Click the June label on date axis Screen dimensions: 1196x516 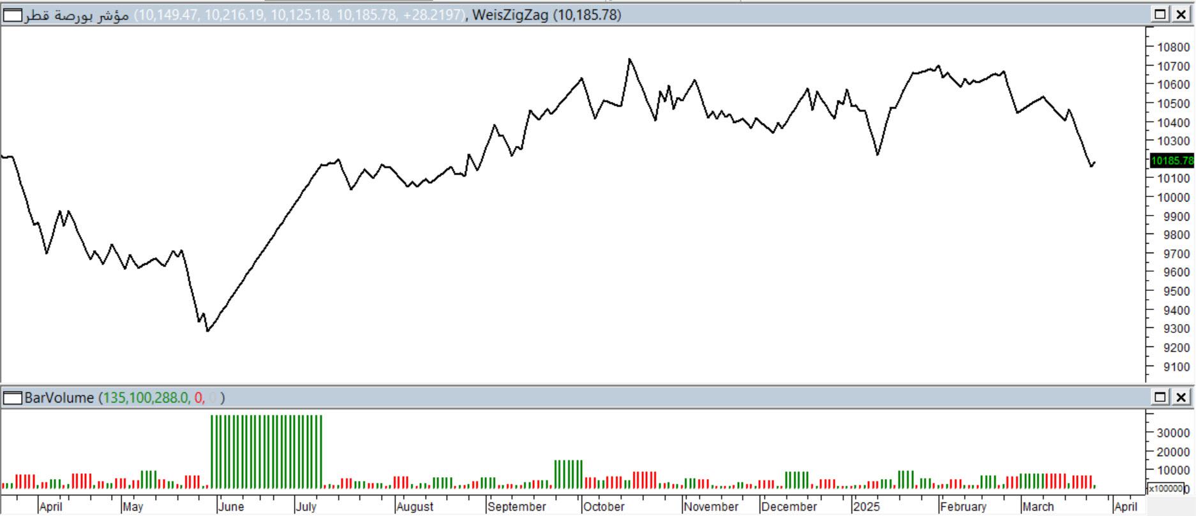[x=230, y=506]
